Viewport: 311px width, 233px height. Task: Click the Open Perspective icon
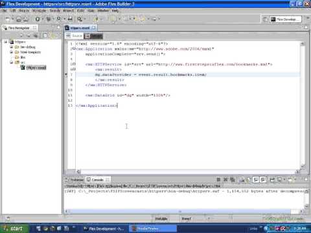(x=265, y=19)
